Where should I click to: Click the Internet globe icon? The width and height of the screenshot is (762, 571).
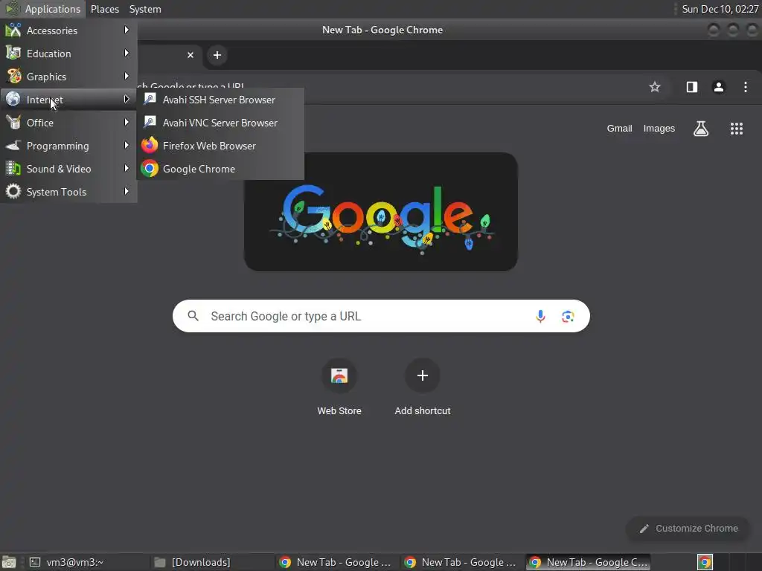pos(13,99)
